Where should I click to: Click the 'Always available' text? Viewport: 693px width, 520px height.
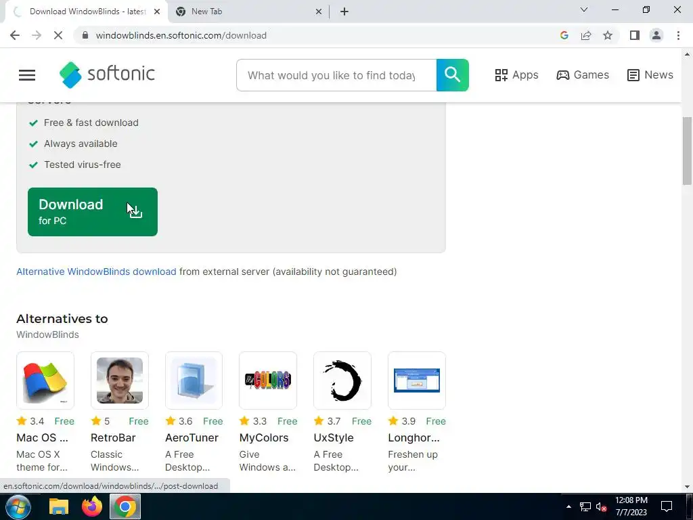pos(81,144)
